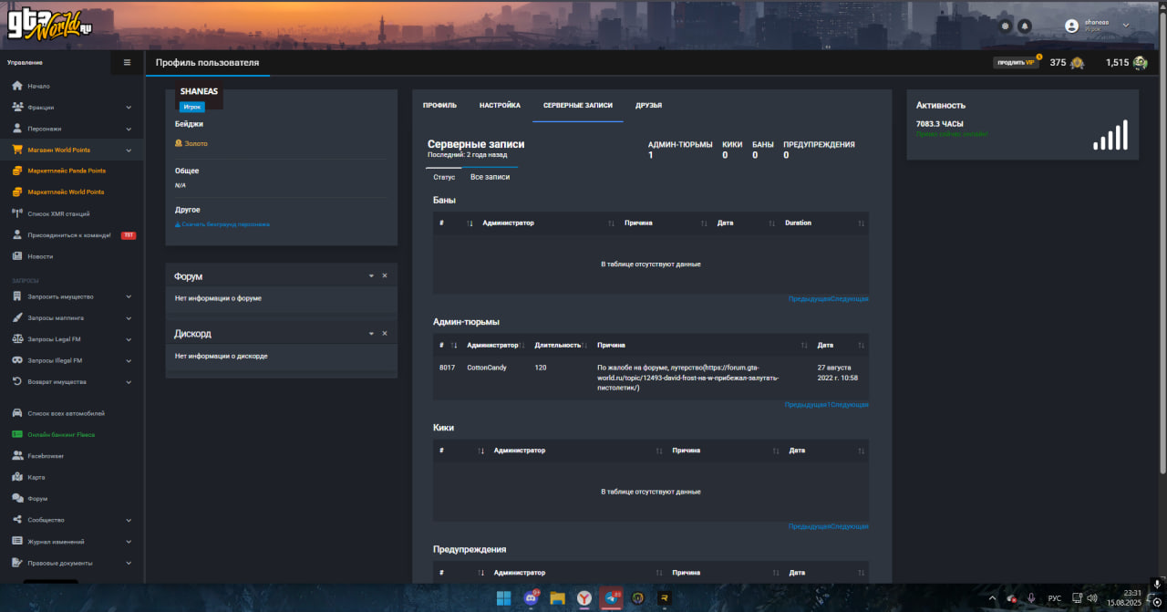Click the gold medal points icon

coord(1078,63)
